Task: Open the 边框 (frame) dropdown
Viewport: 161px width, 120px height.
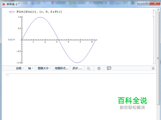Action: (x=20, y=68)
